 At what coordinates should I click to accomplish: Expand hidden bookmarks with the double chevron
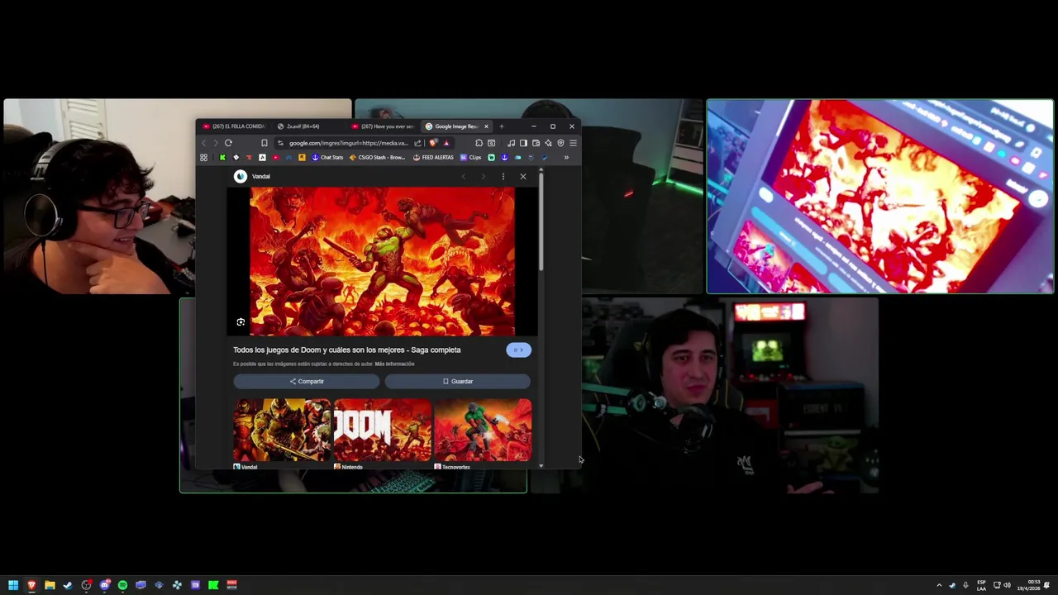point(566,157)
